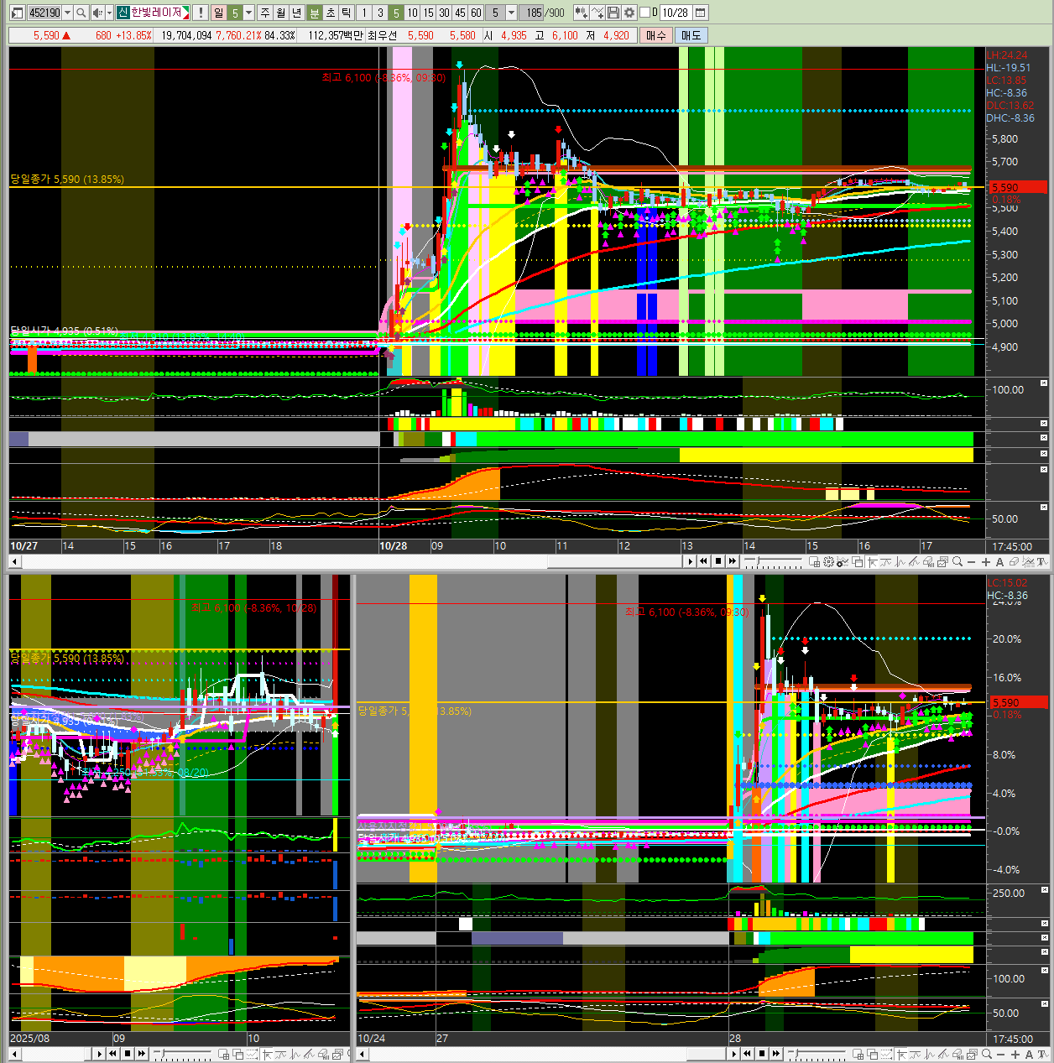Click rewind icon on bottom-left chart toolbar
This screenshot has height=1063, width=1054.
[x=112, y=1053]
